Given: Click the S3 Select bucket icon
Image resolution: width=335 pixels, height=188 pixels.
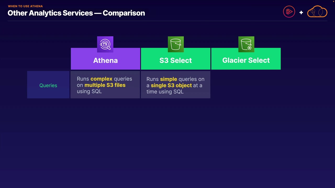Looking at the screenshot, I should [176, 44].
